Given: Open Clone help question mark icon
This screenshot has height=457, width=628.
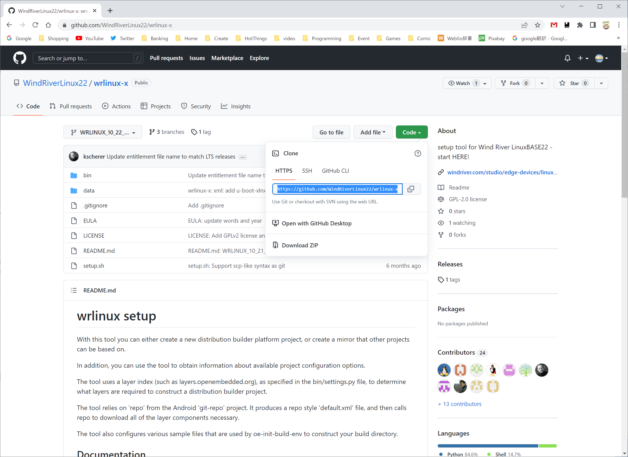Looking at the screenshot, I should tap(418, 153).
